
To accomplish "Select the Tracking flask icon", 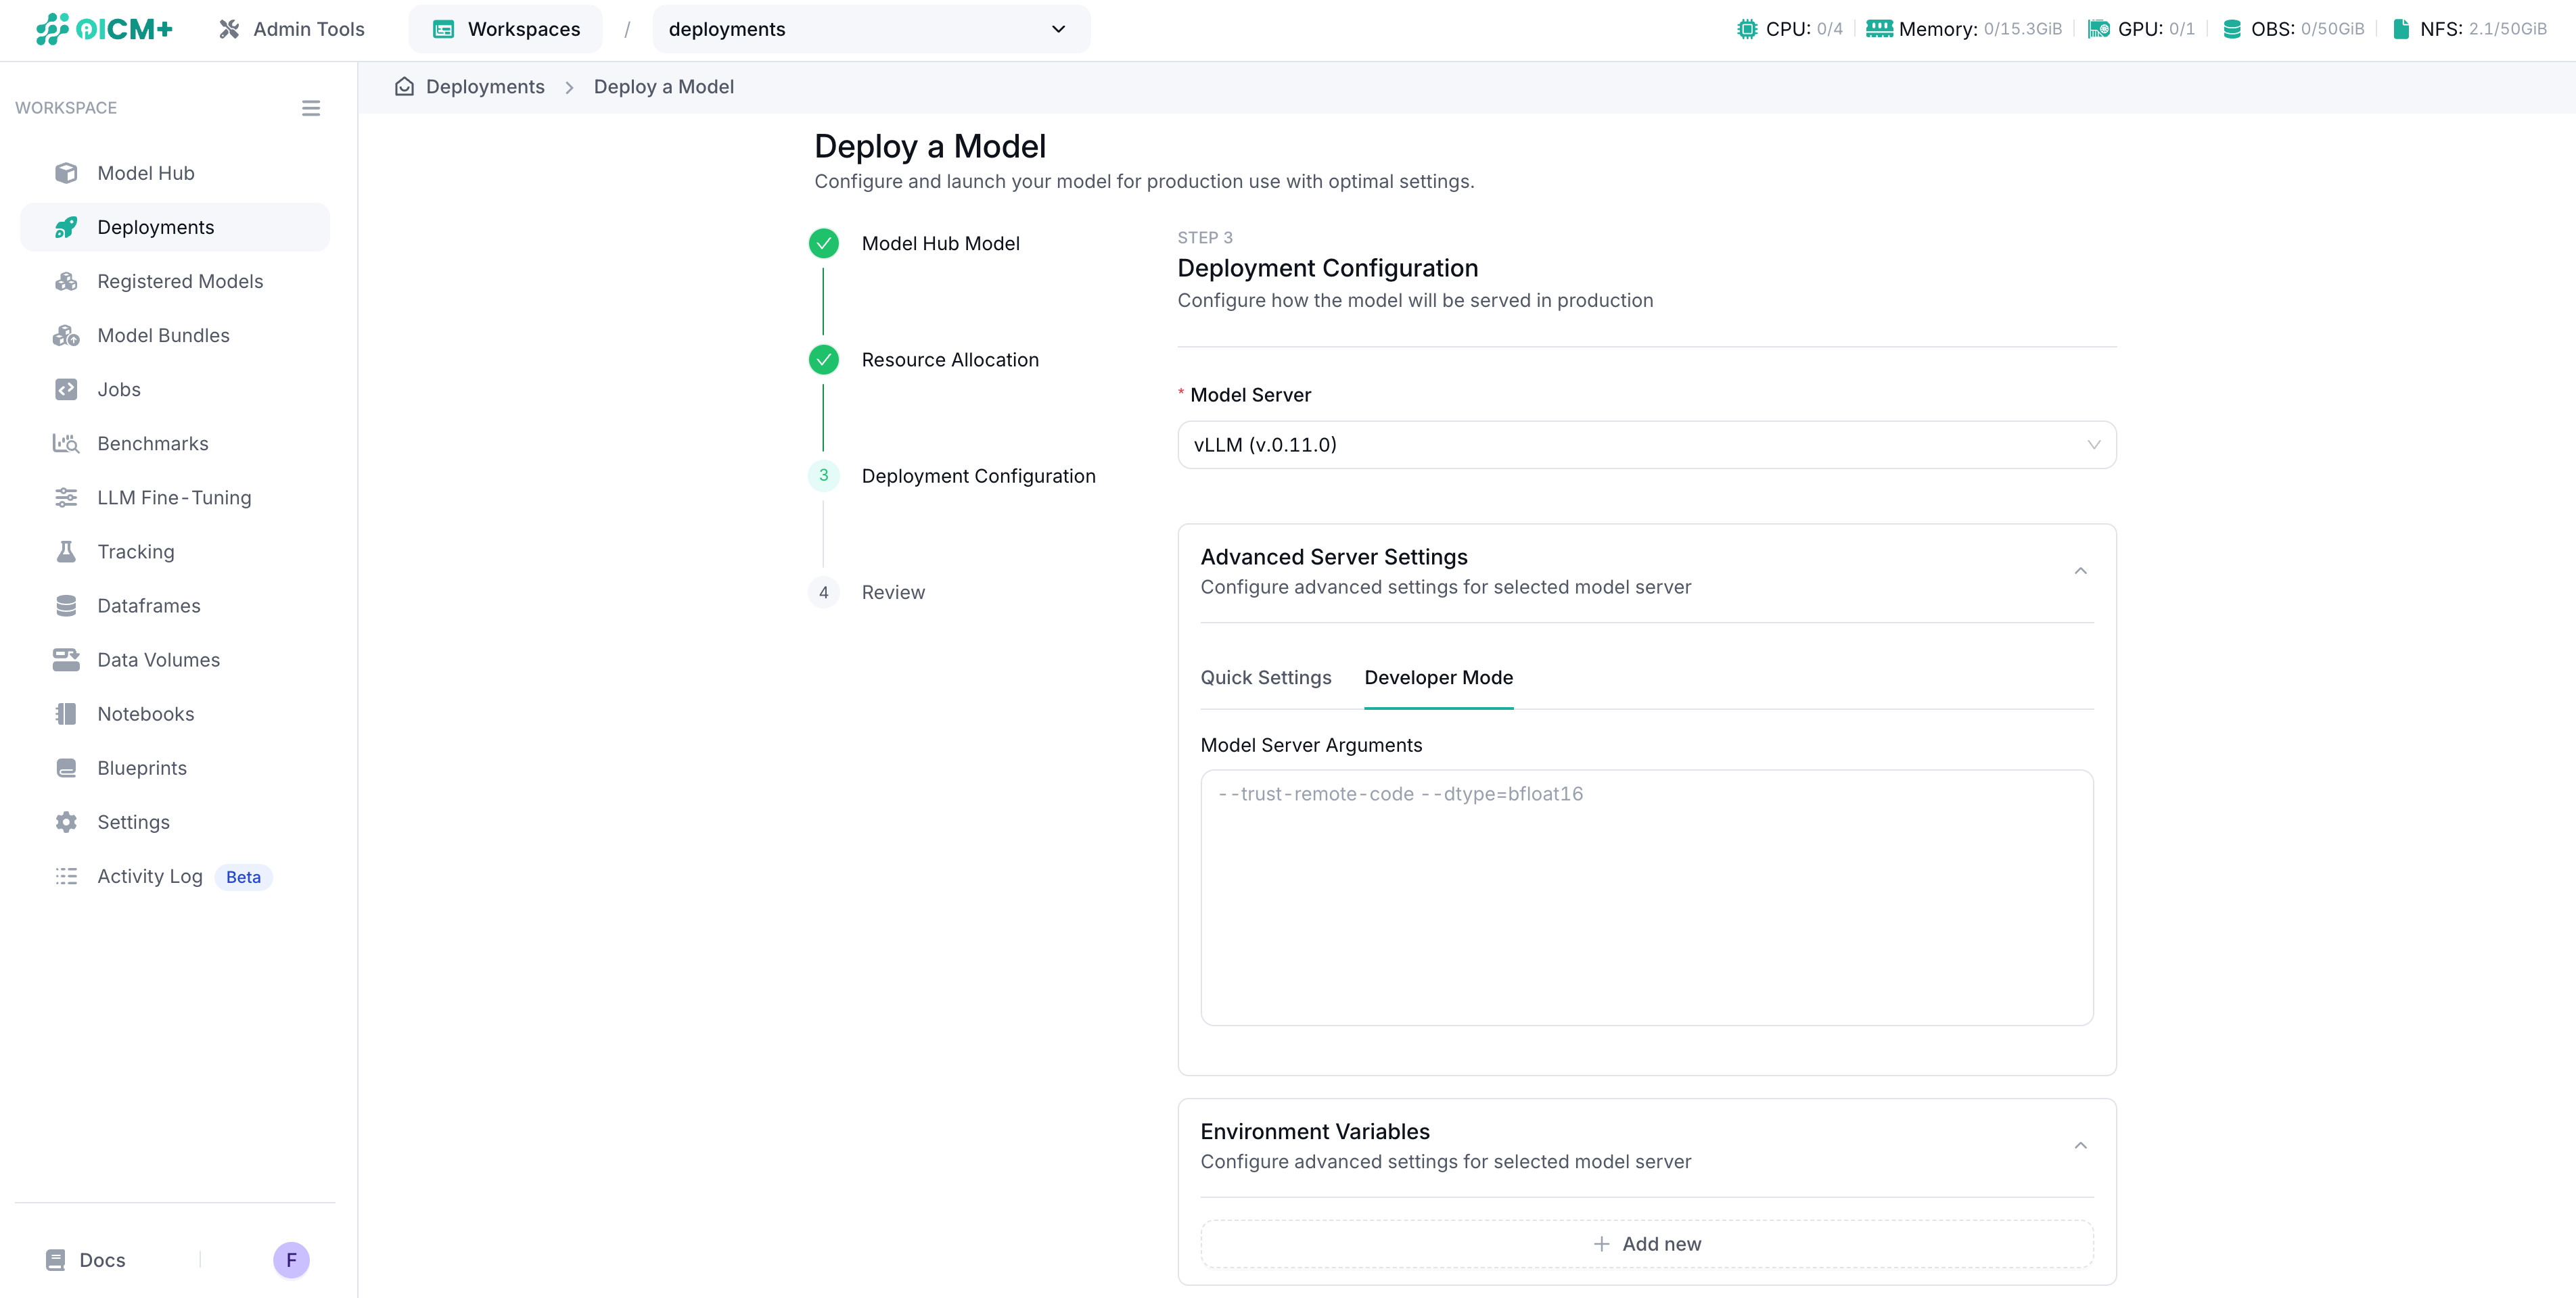I will (66, 550).
